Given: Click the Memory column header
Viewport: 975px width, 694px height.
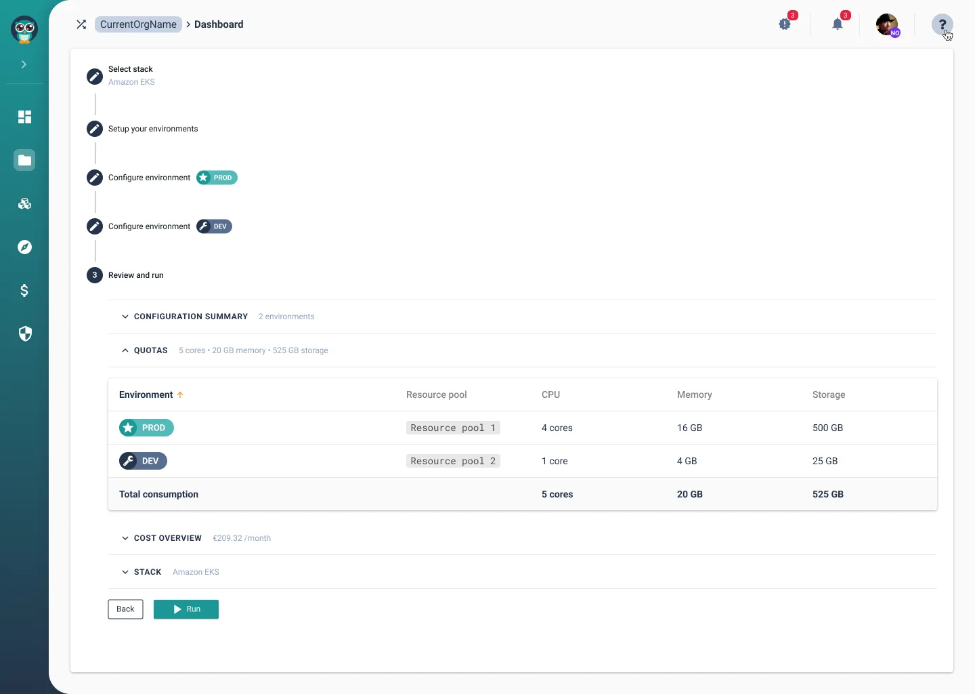Looking at the screenshot, I should [695, 394].
